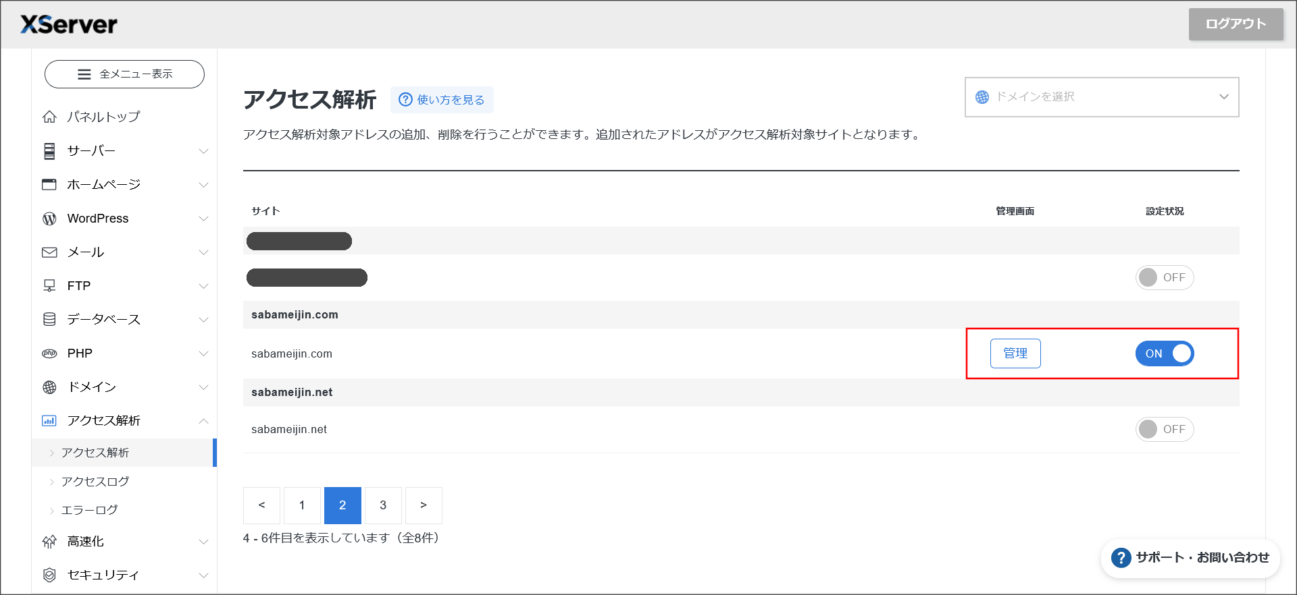This screenshot has height=595, width=1297.
Task: Expand the セキュリティ menu chevron
Action: [x=203, y=575]
